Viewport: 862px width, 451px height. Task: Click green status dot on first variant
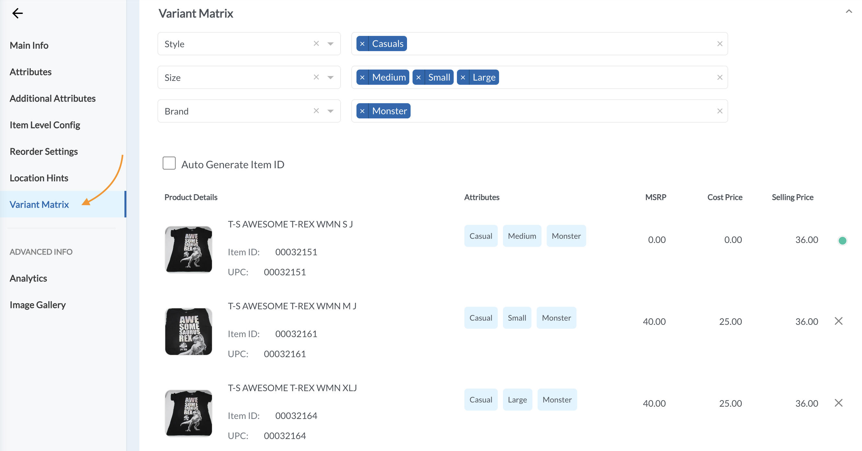[x=842, y=240]
